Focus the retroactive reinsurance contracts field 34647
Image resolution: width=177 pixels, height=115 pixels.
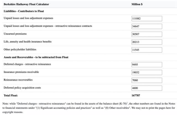[147, 26]
